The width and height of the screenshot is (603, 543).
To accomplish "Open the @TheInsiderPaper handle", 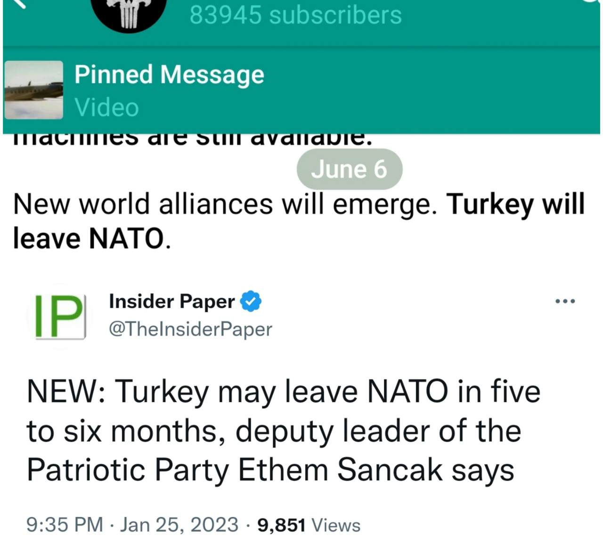I will pyautogui.click(x=190, y=329).
